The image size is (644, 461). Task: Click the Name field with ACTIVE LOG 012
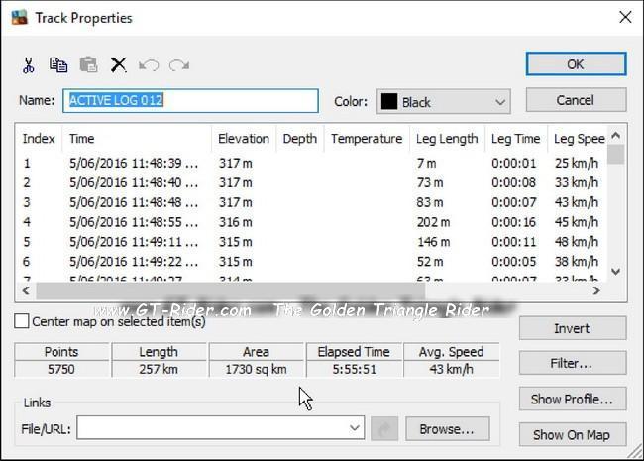click(x=192, y=101)
